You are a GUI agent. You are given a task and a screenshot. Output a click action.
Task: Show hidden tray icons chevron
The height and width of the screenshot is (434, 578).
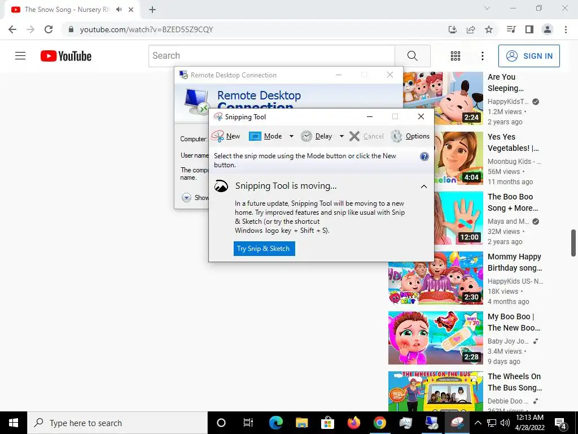[x=478, y=423]
